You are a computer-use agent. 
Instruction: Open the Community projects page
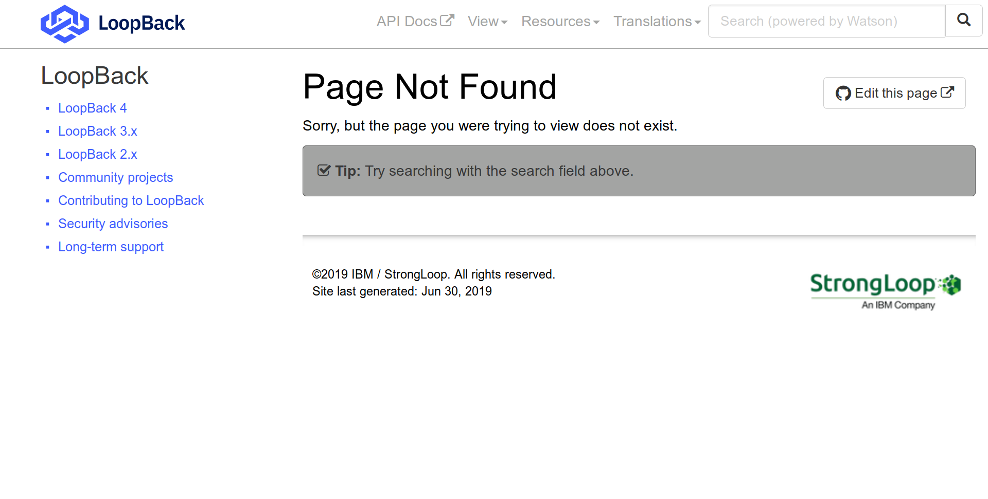tap(115, 177)
